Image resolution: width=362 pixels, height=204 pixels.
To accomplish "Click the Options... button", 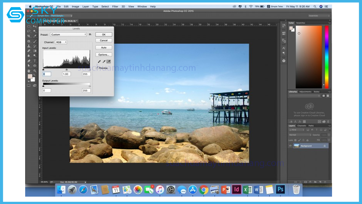I will 104,55.
